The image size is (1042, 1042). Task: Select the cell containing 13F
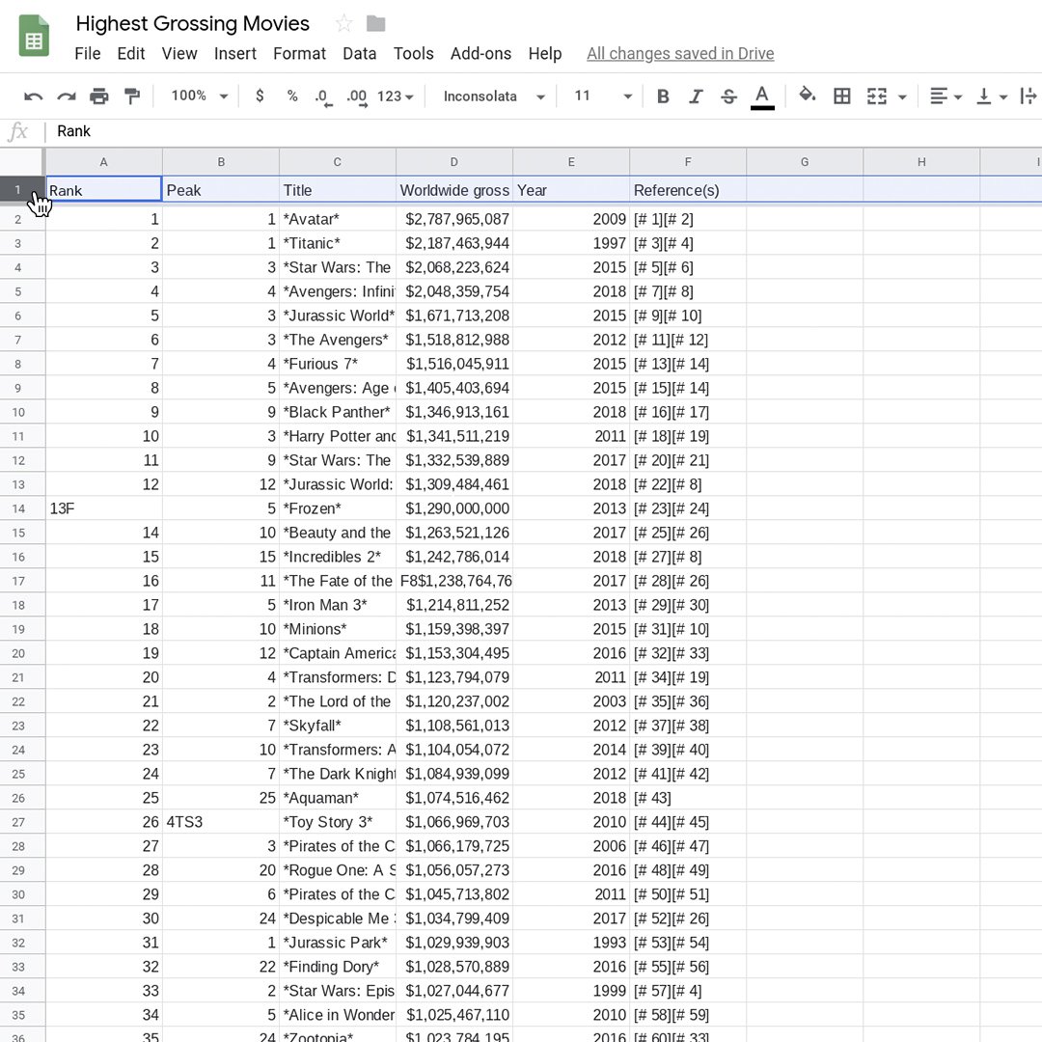coord(103,508)
